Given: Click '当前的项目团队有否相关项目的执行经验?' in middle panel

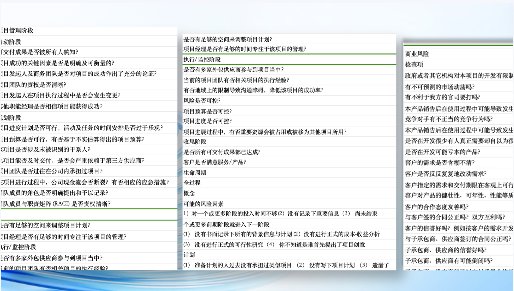Looking at the screenshot, I should pos(236,80).
